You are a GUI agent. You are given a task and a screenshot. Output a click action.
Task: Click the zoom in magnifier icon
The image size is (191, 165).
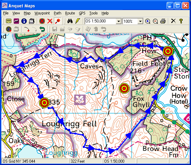pos(148,21)
